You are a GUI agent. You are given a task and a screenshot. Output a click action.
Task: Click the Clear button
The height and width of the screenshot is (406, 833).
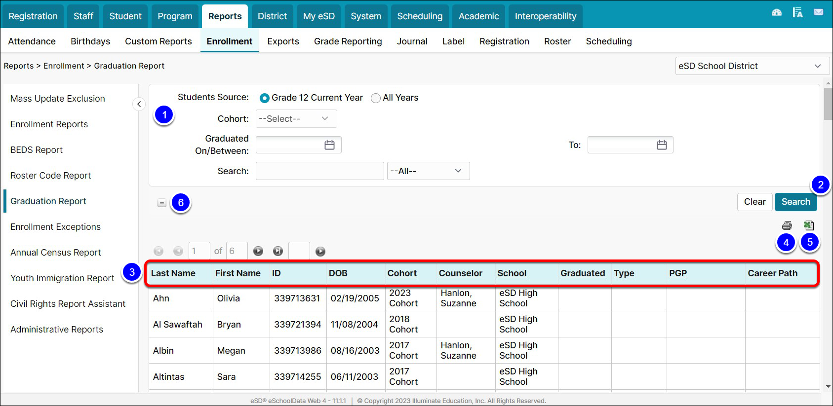point(754,202)
